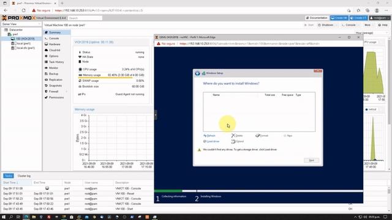Open Windows taskbar search
The height and width of the screenshot is (220, 392).
click(x=11, y=217)
